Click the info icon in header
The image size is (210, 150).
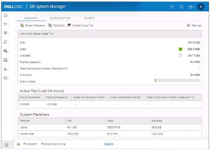click(x=181, y=7)
